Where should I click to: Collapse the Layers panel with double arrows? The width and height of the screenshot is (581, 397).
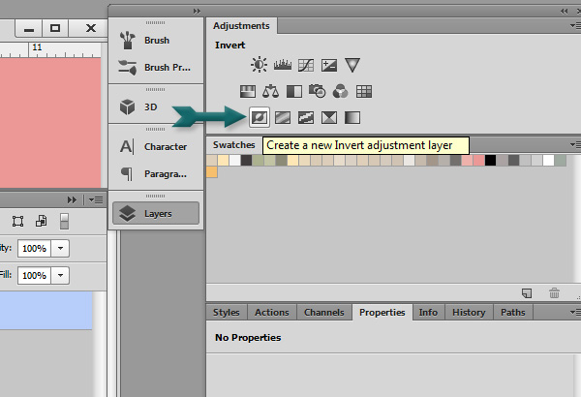tap(72, 200)
